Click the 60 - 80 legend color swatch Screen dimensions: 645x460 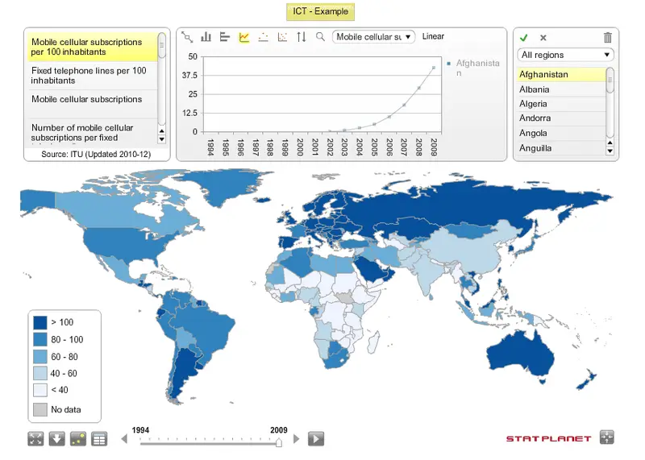[x=40, y=356]
